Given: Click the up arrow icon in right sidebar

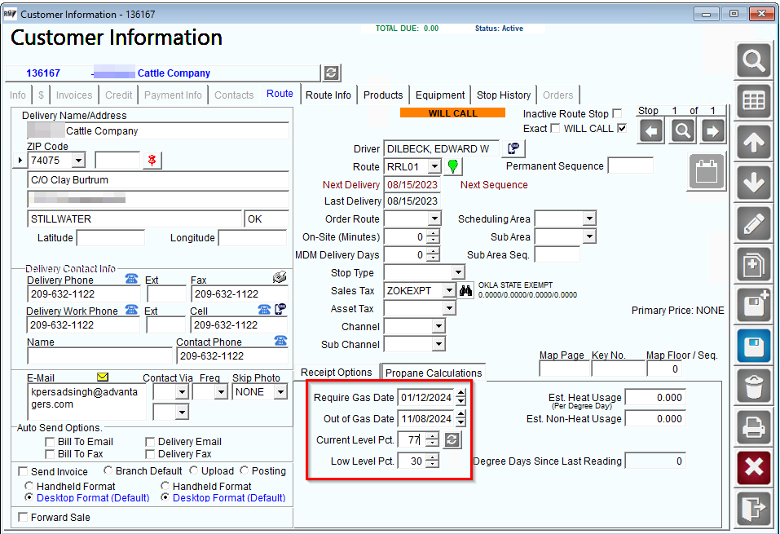Looking at the screenshot, I should click(x=754, y=142).
